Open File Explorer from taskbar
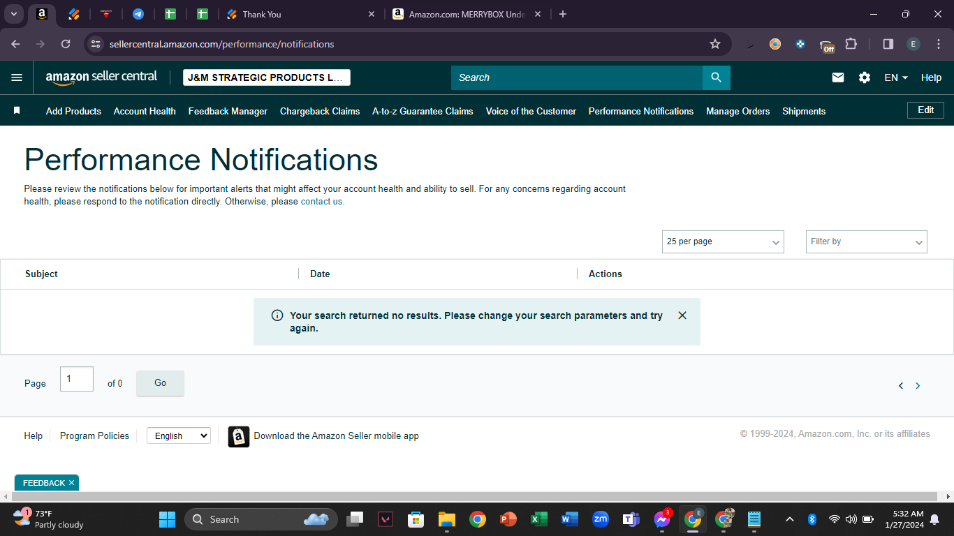The width and height of the screenshot is (954, 536). click(x=447, y=519)
